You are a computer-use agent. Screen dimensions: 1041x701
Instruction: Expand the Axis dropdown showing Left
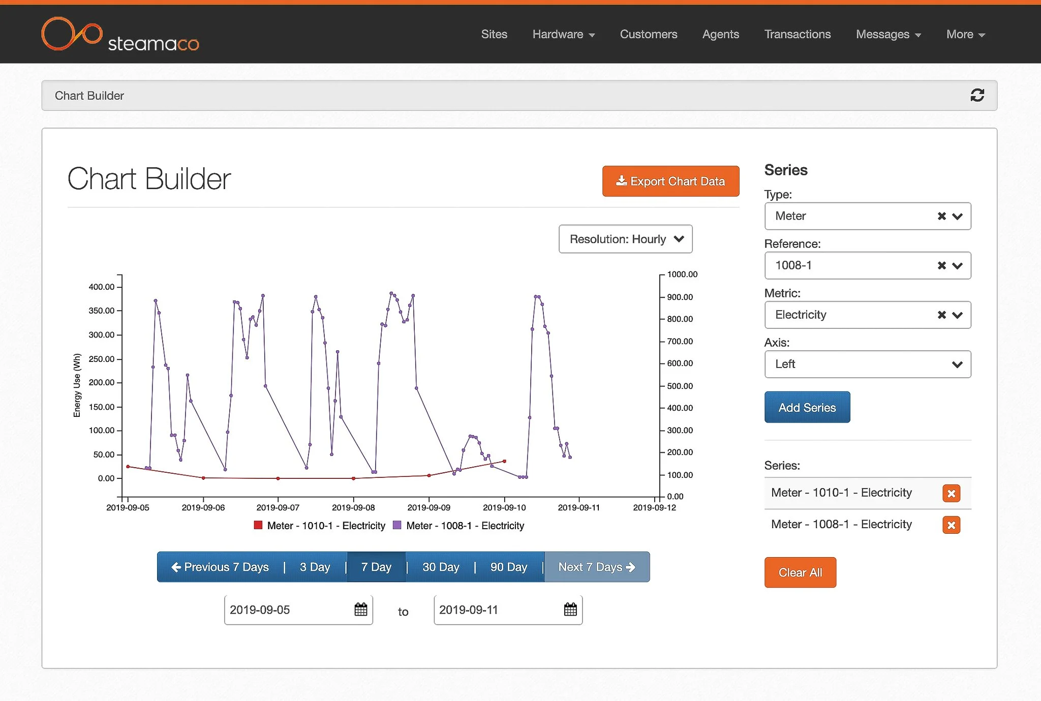pos(867,364)
